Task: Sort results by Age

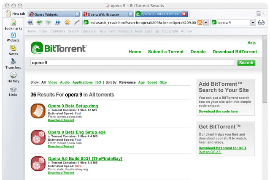Action: [141, 82]
